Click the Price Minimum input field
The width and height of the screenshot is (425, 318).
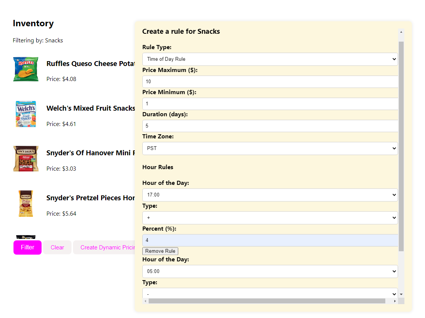270,103
